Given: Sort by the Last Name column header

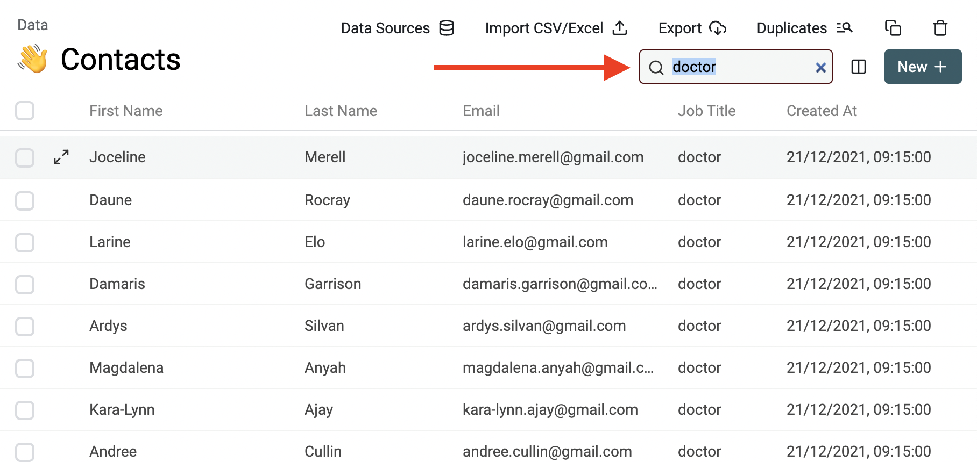Looking at the screenshot, I should 341,111.
